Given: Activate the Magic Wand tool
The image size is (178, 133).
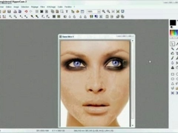Looking at the screenshot, I should [x=172, y=49].
